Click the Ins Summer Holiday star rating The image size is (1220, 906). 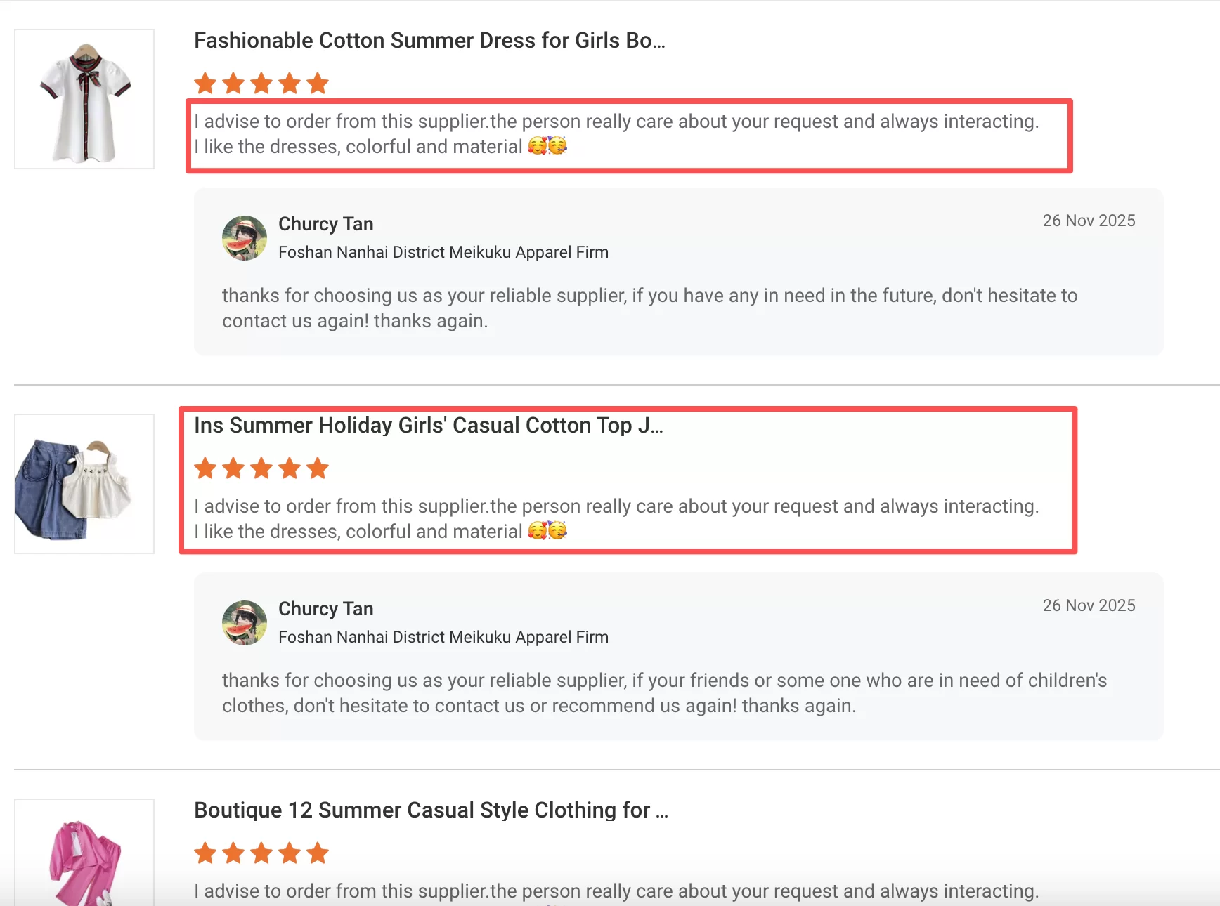[261, 468]
